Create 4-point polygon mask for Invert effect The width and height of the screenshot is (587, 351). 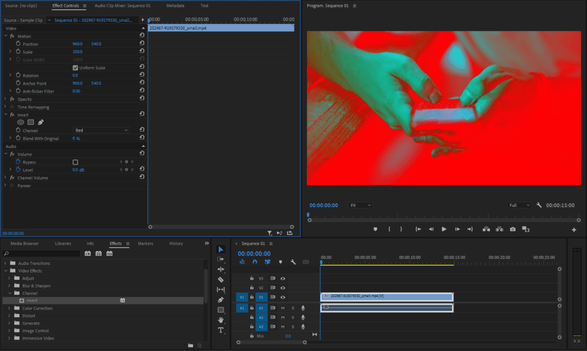31,122
